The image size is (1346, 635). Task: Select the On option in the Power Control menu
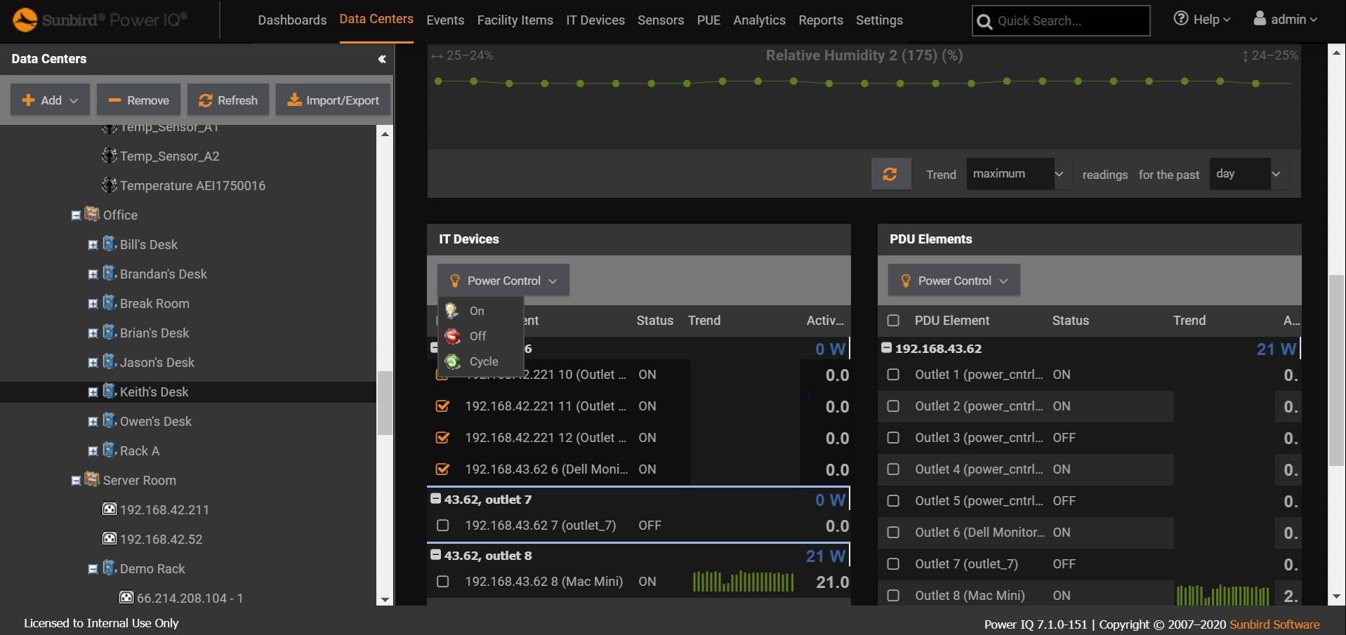coord(476,311)
